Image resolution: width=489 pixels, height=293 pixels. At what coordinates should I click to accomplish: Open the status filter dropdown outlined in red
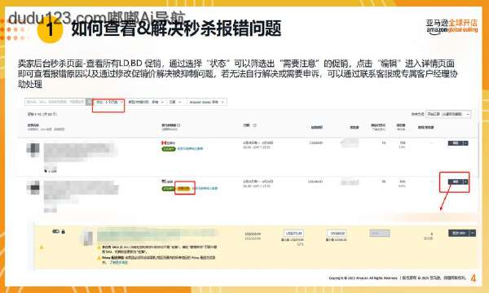pos(108,102)
